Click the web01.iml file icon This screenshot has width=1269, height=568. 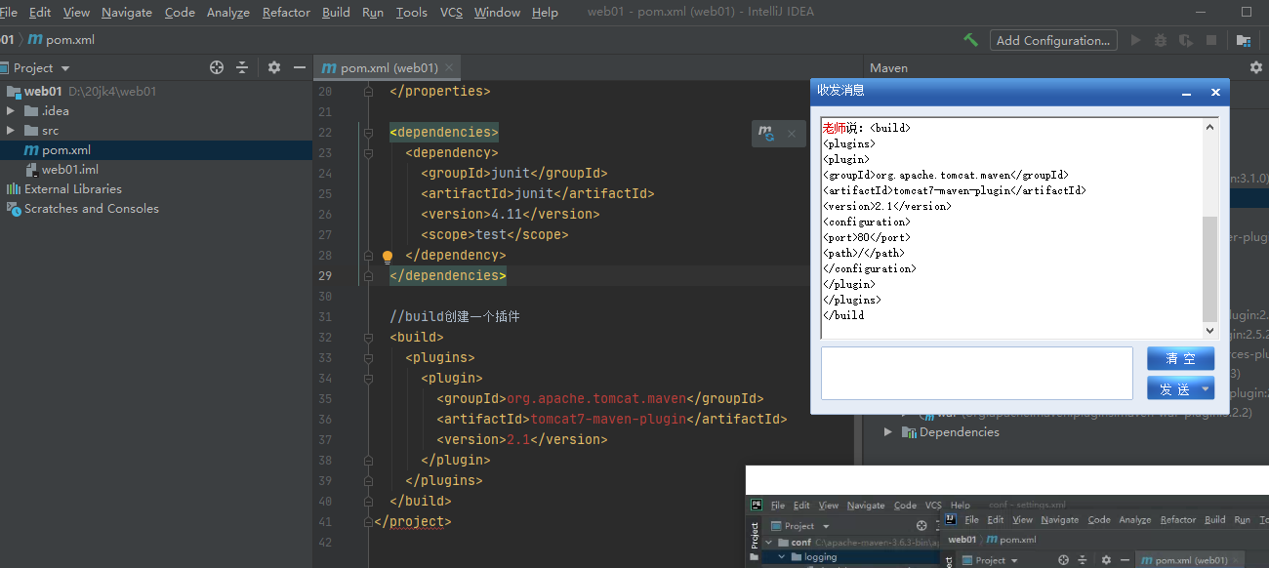[x=31, y=170]
